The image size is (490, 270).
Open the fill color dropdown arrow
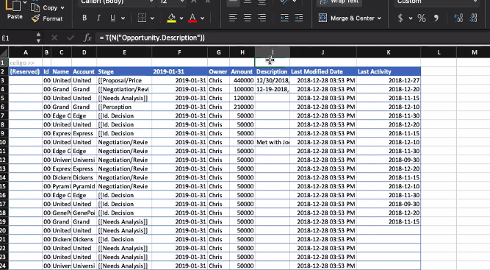(x=181, y=18)
